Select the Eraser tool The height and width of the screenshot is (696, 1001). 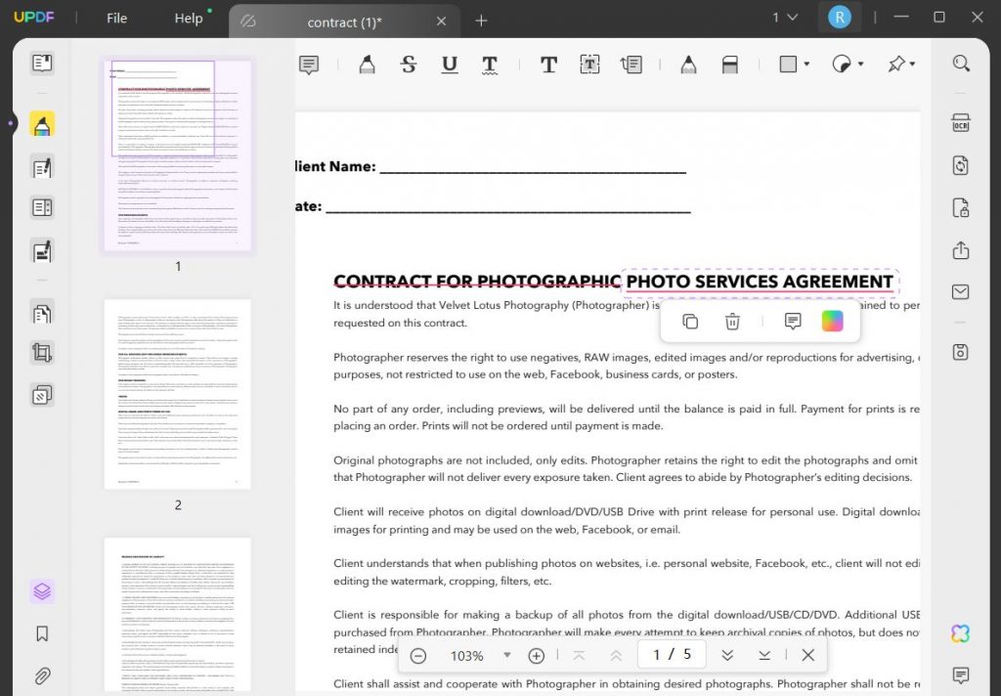731,64
